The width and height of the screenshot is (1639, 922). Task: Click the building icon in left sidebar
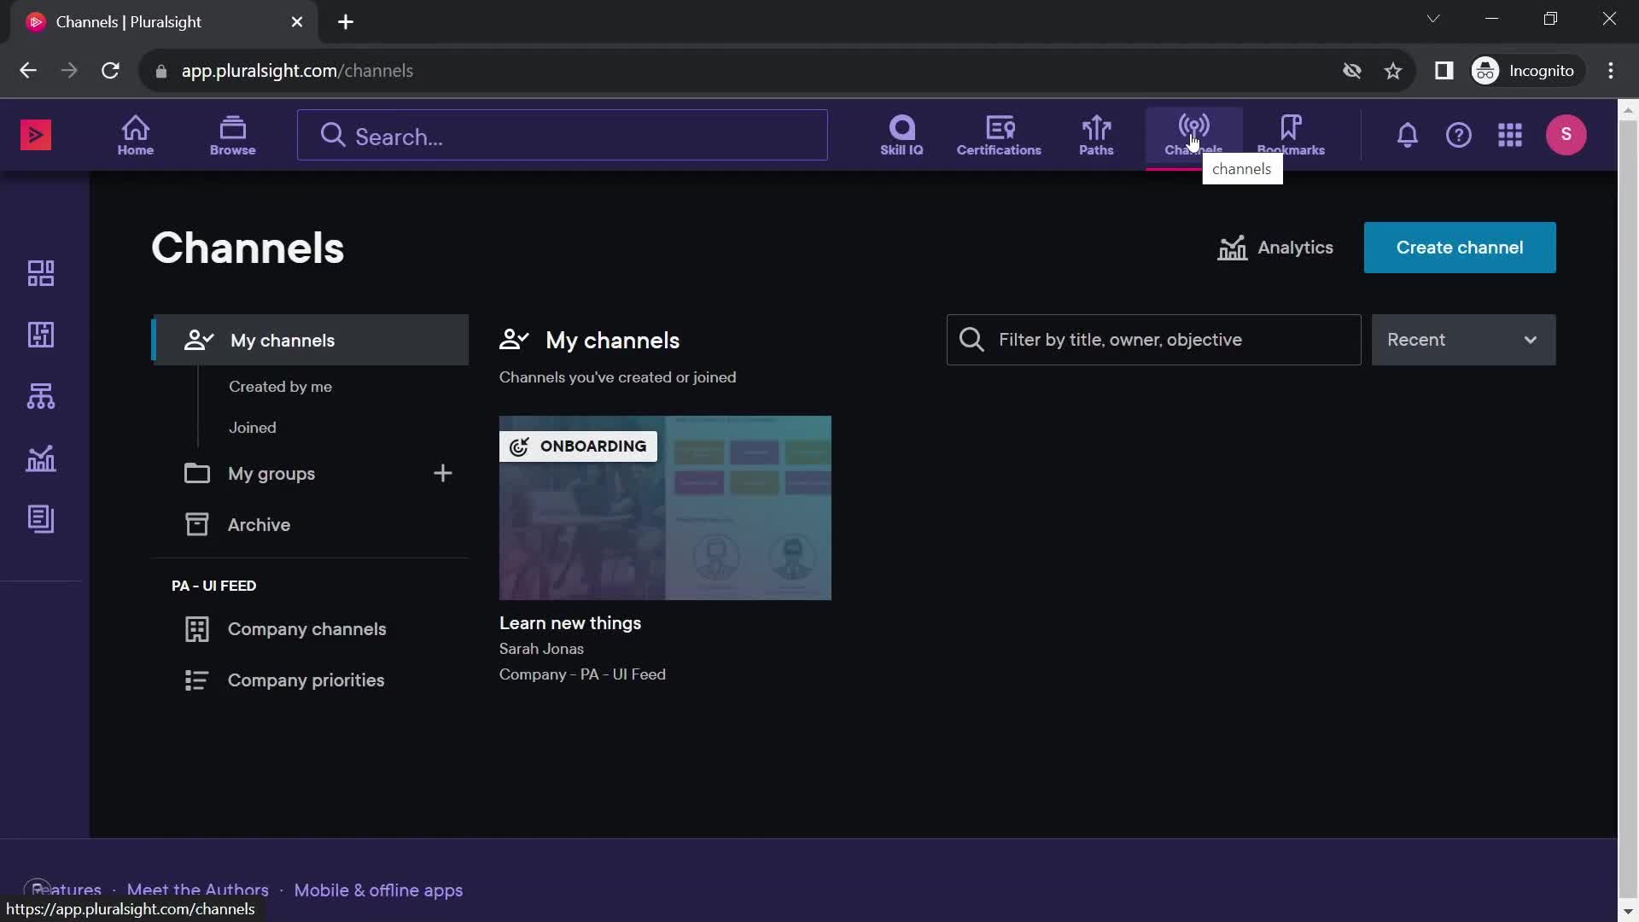41,335
